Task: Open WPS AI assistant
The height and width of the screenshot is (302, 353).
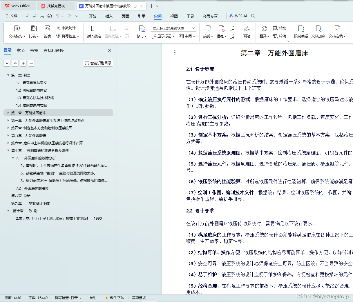Action: [x=238, y=16]
